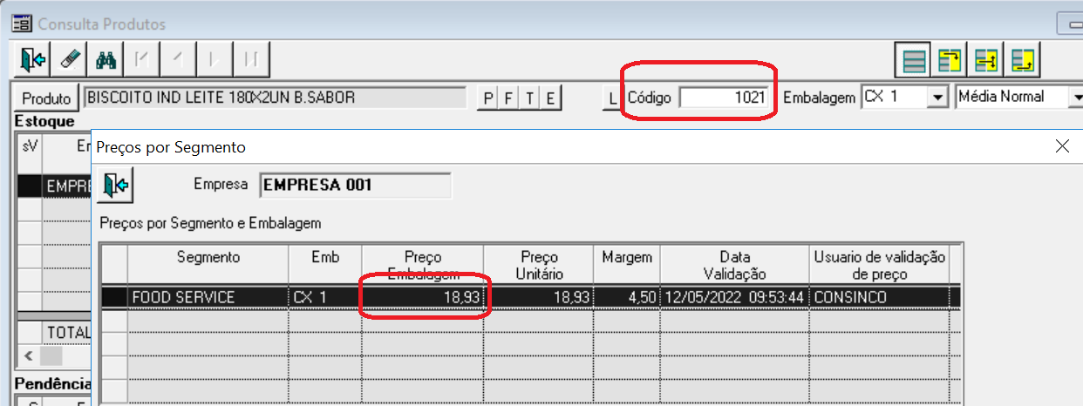Click the E button beside product name
The height and width of the screenshot is (406, 1083).
(x=549, y=98)
